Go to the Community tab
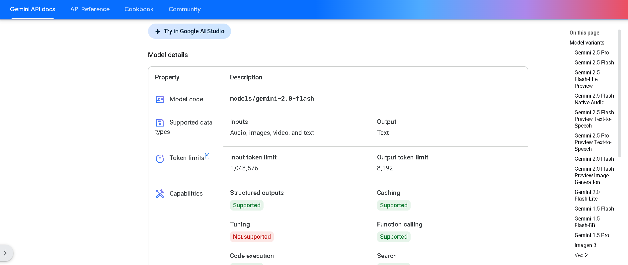This screenshot has width=628, height=265. (x=185, y=9)
